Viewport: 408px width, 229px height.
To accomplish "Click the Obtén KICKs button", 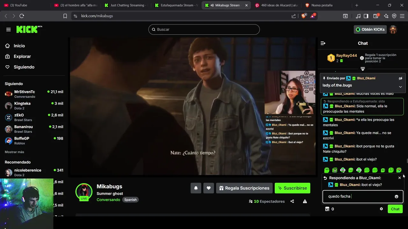I will point(370,29).
